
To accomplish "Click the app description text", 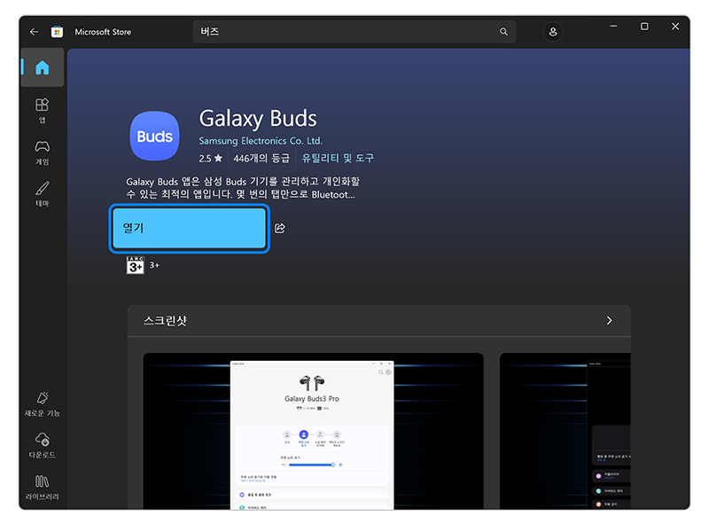I will (243, 188).
